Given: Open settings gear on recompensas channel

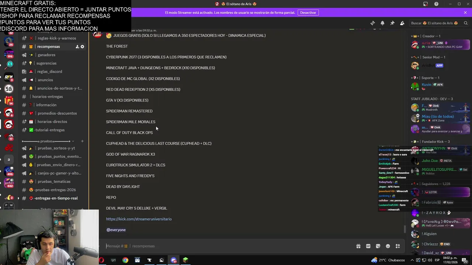Looking at the screenshot, I should [x=82, y=47].
